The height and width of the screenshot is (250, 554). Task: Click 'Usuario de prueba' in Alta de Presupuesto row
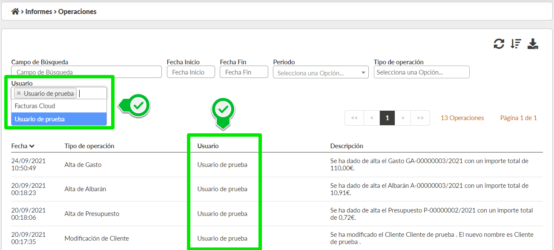222,214
